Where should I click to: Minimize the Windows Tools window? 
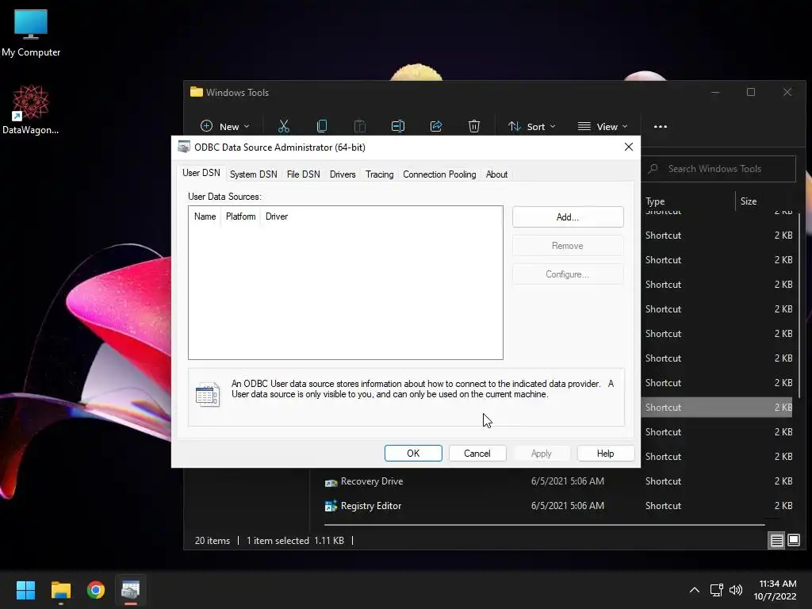(x=715, y=92)
